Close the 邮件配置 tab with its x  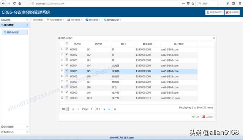[x=99, y=20]
